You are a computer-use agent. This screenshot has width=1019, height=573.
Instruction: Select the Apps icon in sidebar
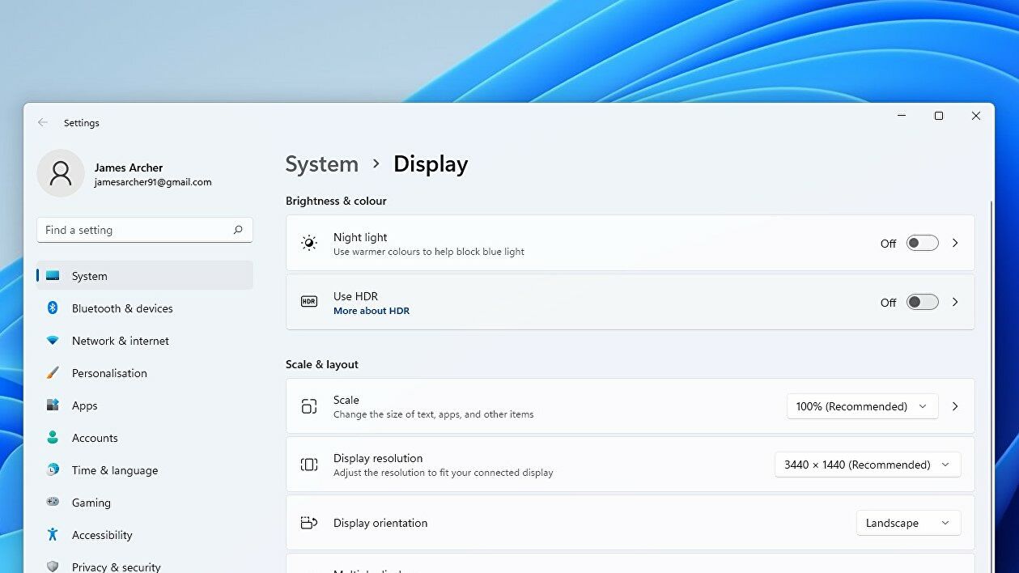[x=52, y=405]
